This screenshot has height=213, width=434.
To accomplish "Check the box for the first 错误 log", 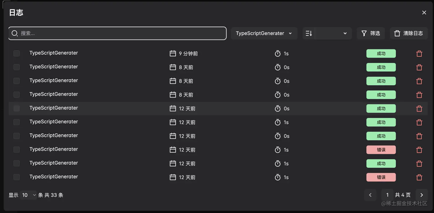I will click(x=17, y=149).
